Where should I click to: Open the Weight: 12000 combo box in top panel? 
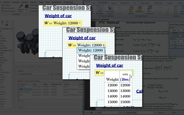pos(67,23)
